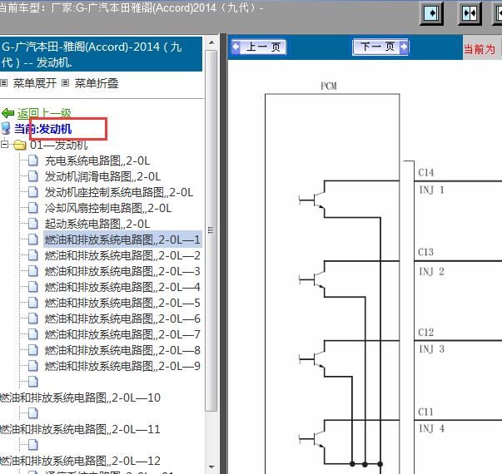Click document icon above 2-0L—10 label
The image size is (502, 474).
coord(33,382)
